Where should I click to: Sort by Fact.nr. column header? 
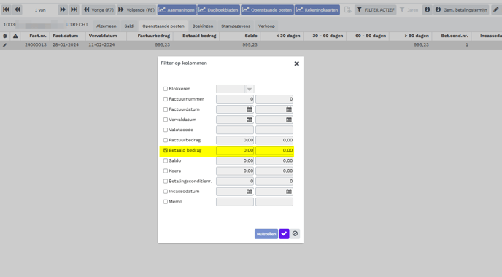[x=38, y=36]
